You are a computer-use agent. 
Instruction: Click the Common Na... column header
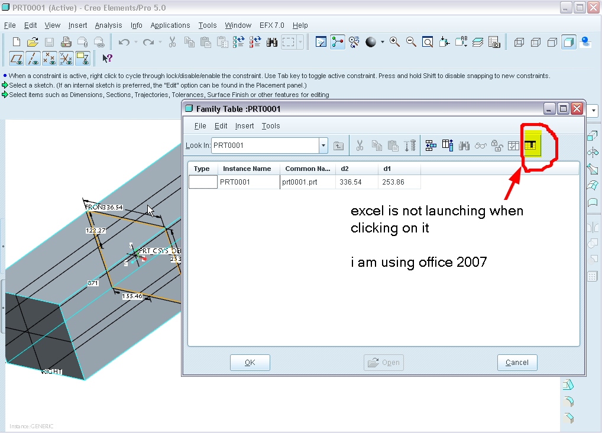(x=308, y=169)
